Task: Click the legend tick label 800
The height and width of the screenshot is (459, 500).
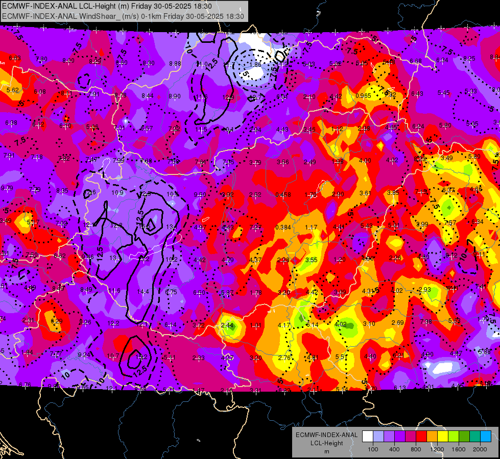Action: (x=416, y=449)
